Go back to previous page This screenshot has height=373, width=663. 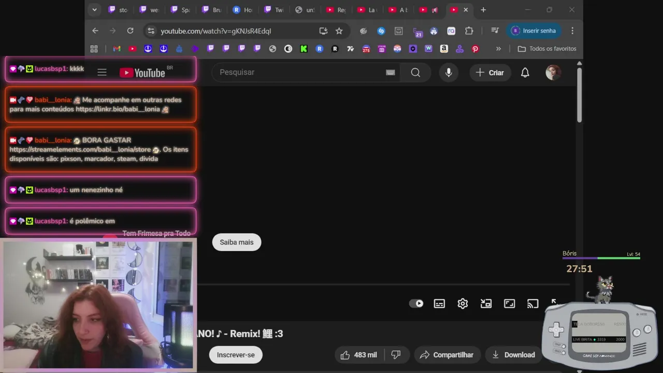click(95, 31)
